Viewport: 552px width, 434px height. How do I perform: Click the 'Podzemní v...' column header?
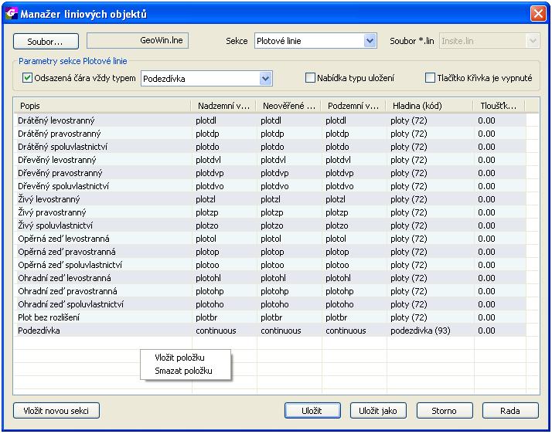point(353,106)
